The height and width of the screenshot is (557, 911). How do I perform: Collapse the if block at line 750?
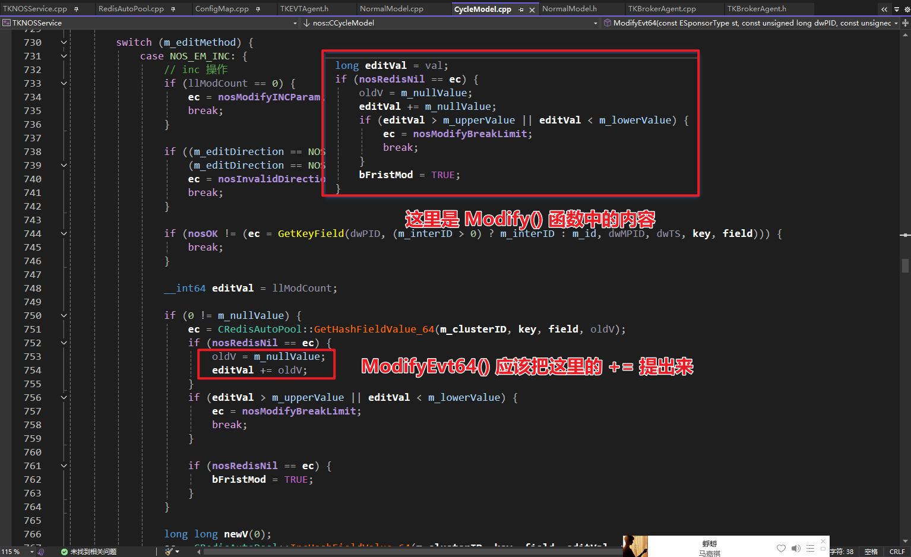pyautogui.click(x=64, y=316)
